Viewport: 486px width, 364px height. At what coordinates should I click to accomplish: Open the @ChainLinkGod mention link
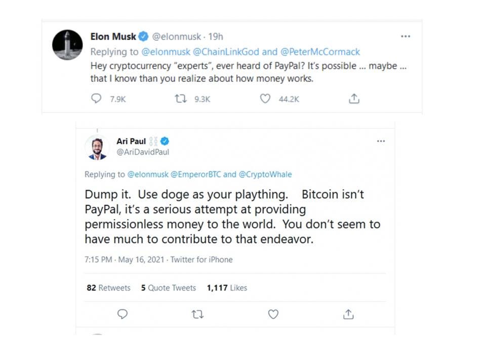coord(226,52)
